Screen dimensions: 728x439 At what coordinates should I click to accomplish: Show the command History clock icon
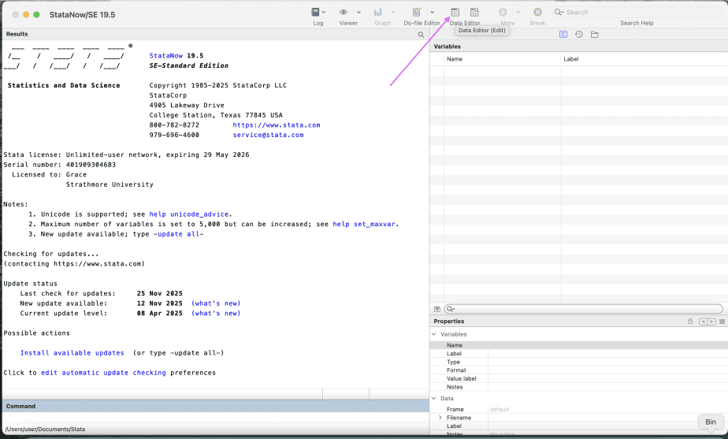pos(578,35)
